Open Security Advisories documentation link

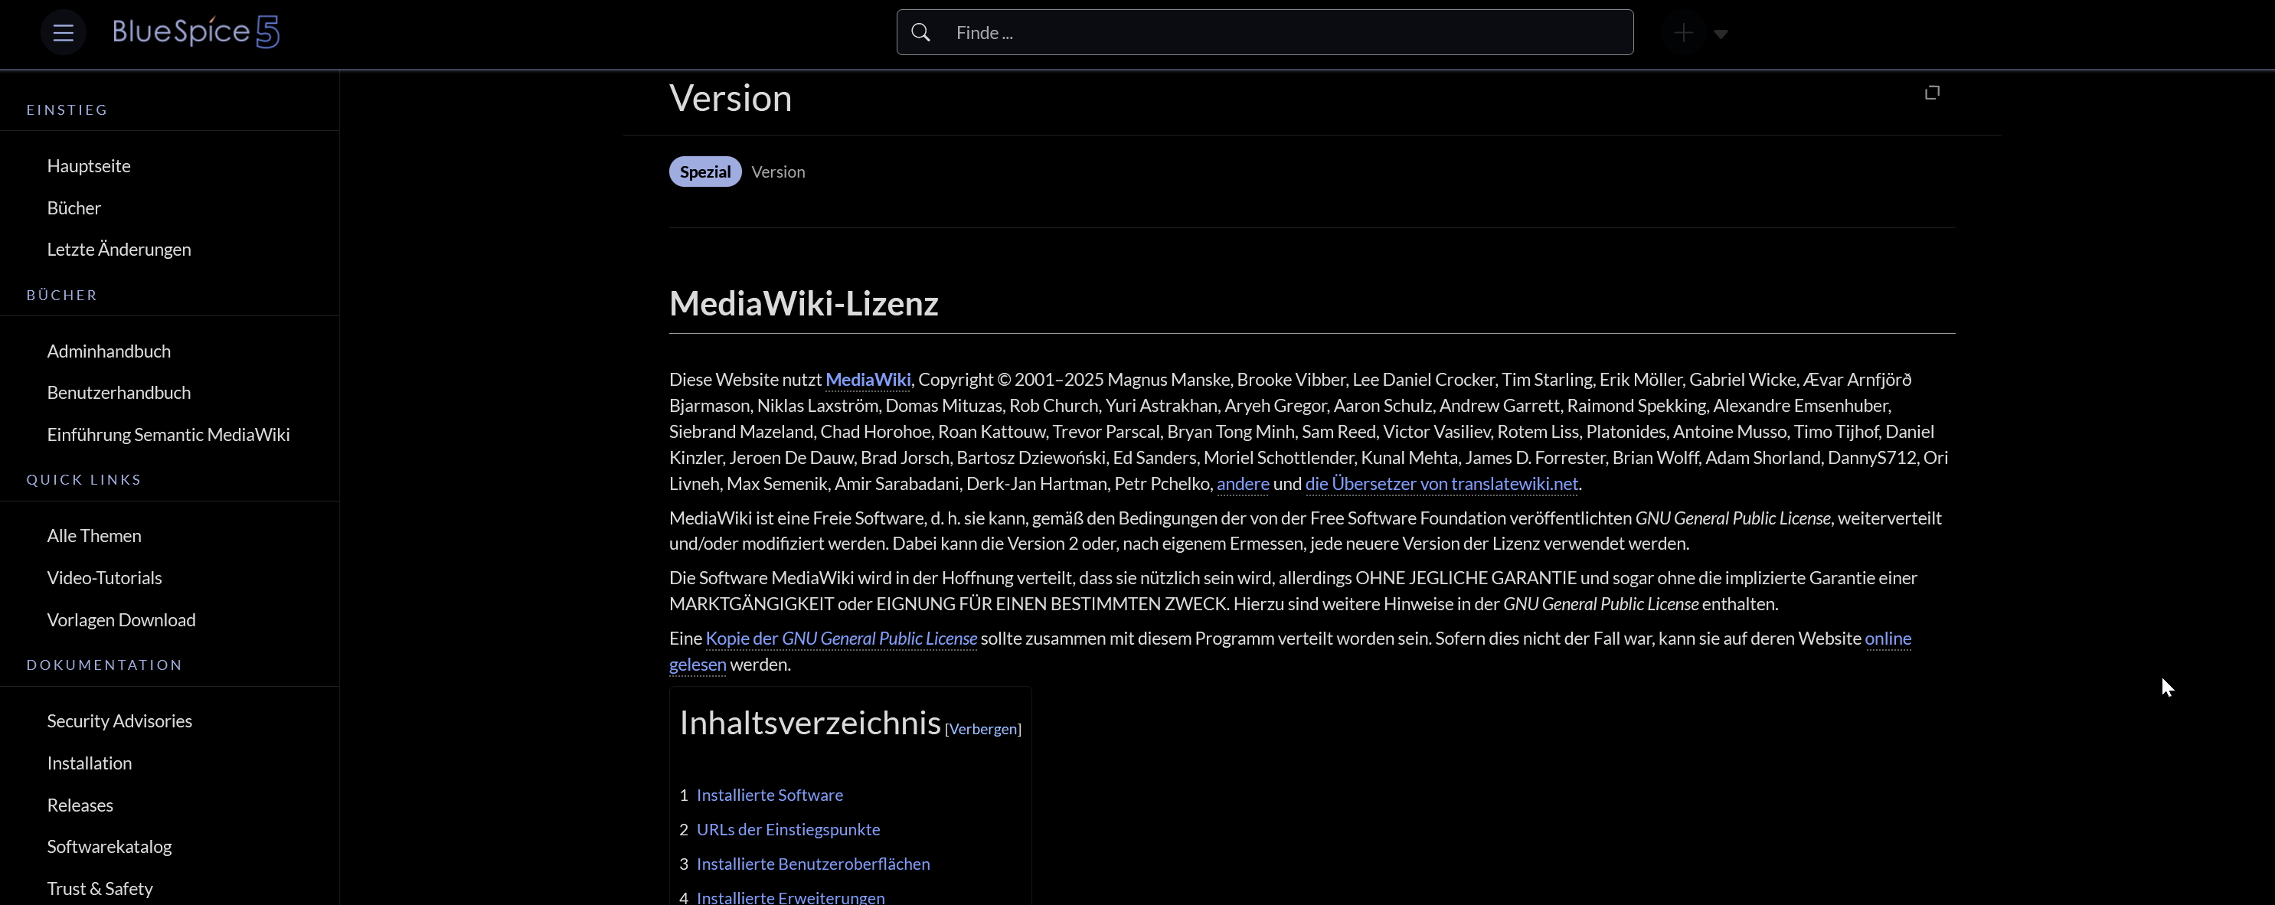pos(119,720)
